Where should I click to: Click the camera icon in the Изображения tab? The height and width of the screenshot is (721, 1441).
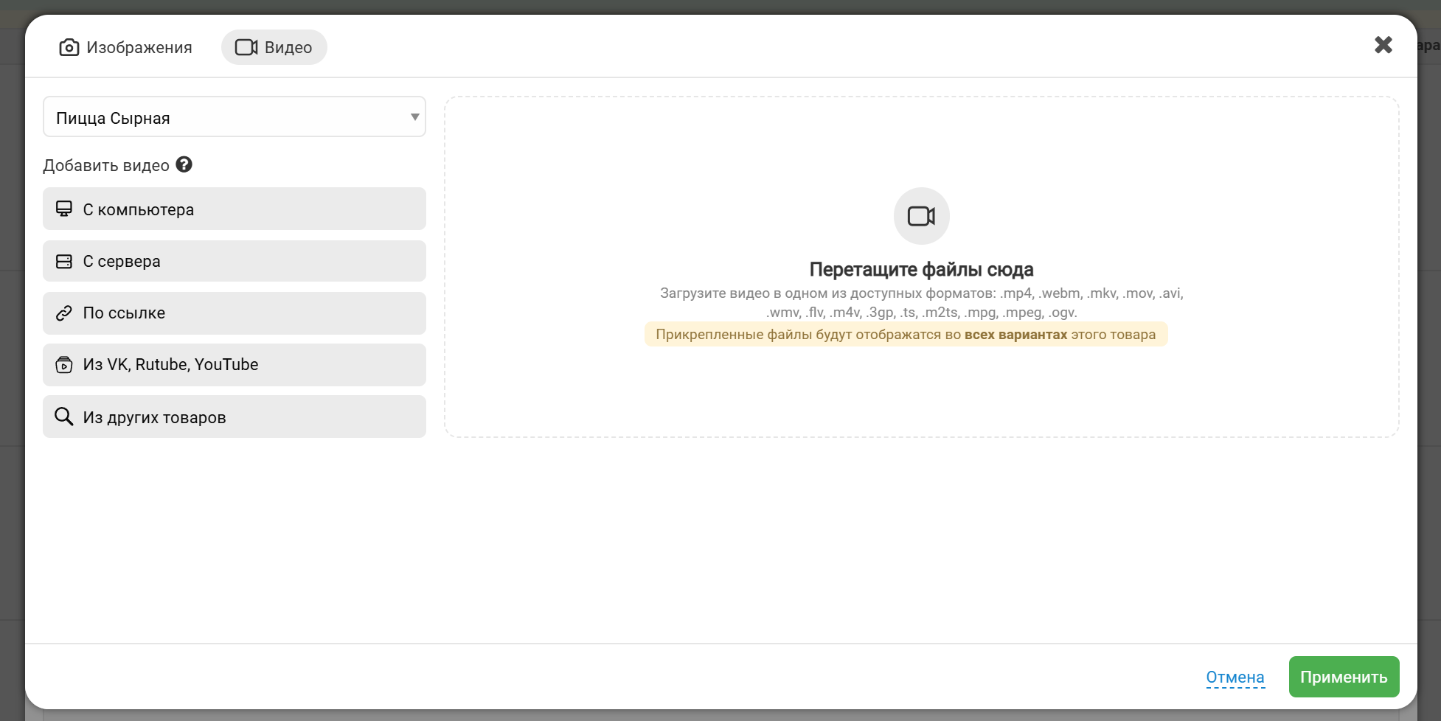point(69,47)
